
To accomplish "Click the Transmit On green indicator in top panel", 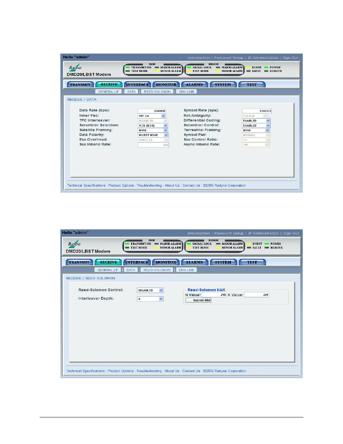I will pyautogui.click(x=128, y=68).
